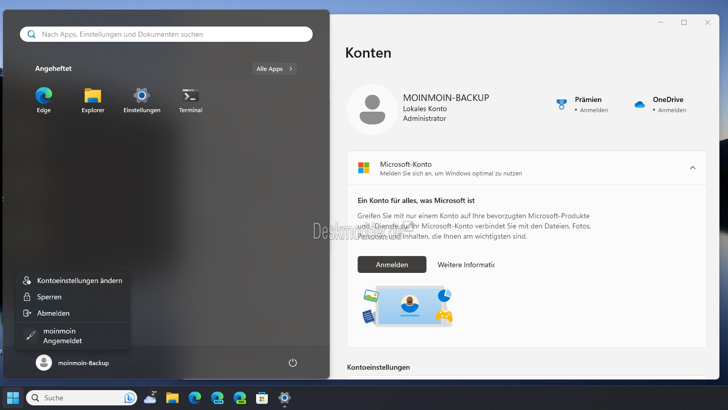The height and width of the screenshot is (410, 728).
Task: Select Sperren in the user menu
Action: [x=73, y=297]
